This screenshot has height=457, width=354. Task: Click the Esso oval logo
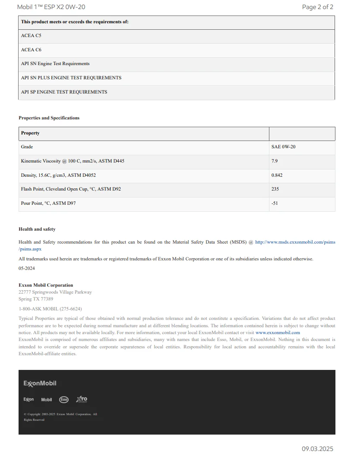[64, 400]
